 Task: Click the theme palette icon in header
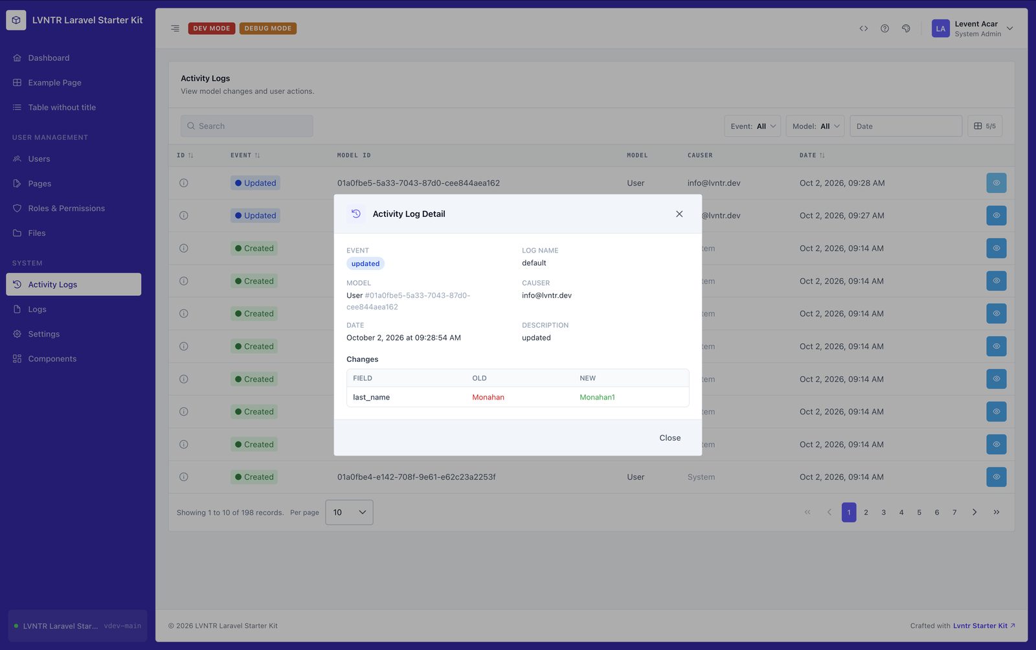[x=906, y=28]
